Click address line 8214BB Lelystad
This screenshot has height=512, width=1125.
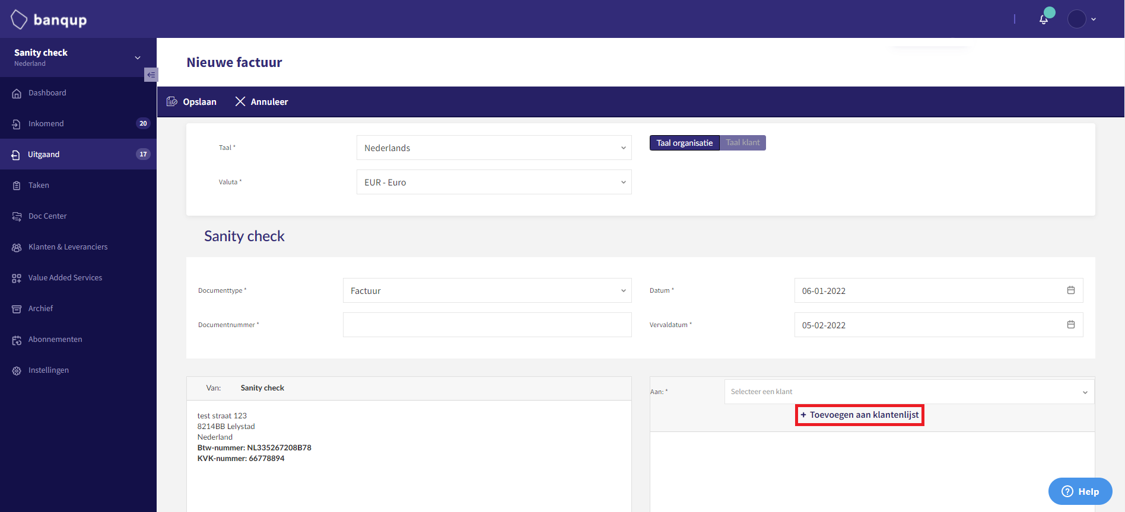coord(226,426)
